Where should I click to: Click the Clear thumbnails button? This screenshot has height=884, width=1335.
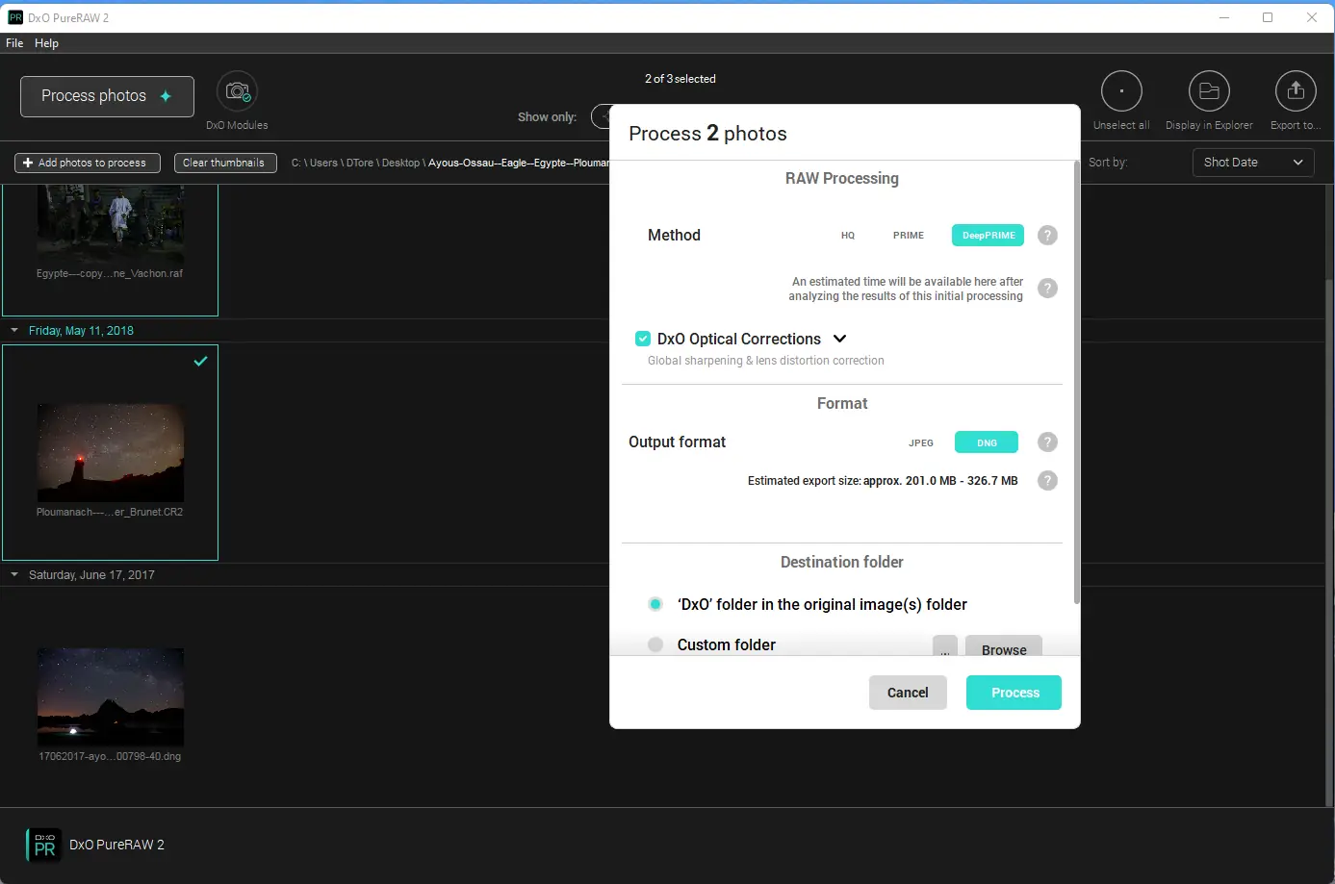click(225, 164)
